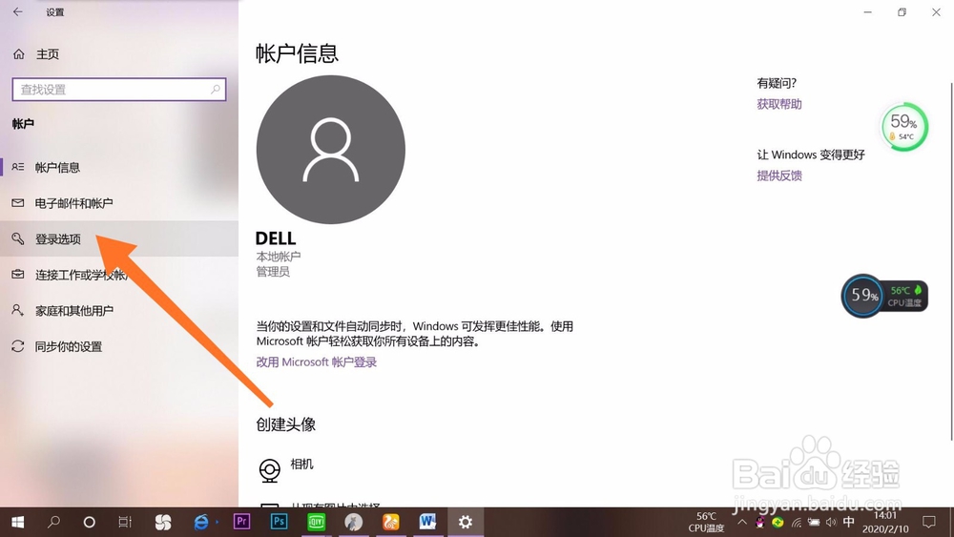
Task: Click the webcam icon next to 相机
Action: pos(270,470)
